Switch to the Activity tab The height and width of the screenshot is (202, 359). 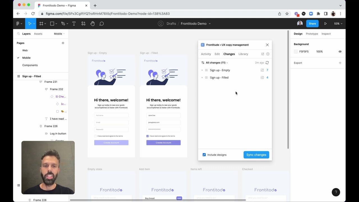pos(206,54)
